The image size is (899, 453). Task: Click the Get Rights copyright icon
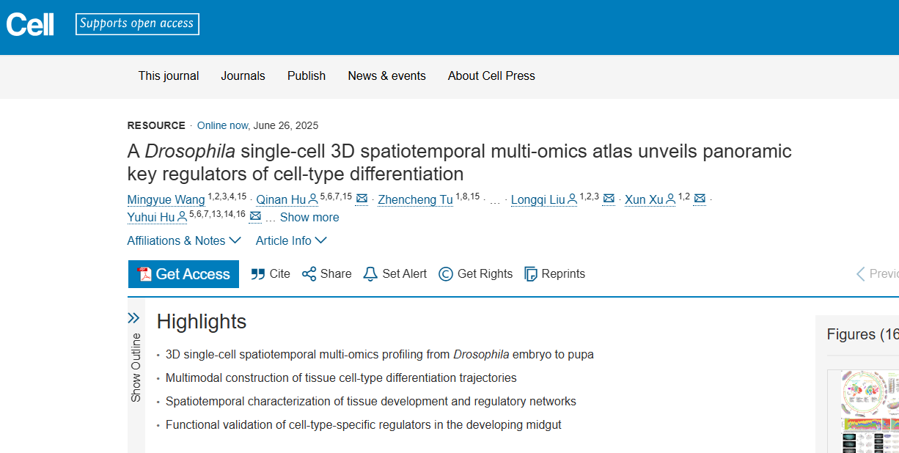click(446, 274)
